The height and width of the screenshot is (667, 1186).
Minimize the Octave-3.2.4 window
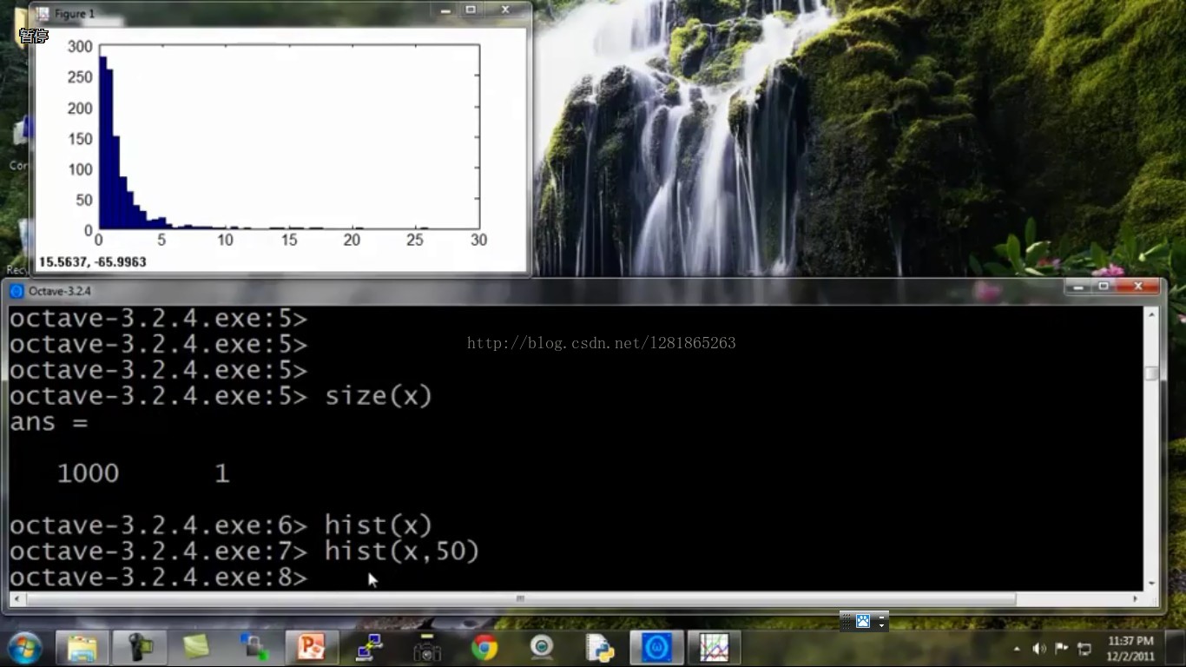tap(1079, 287)
